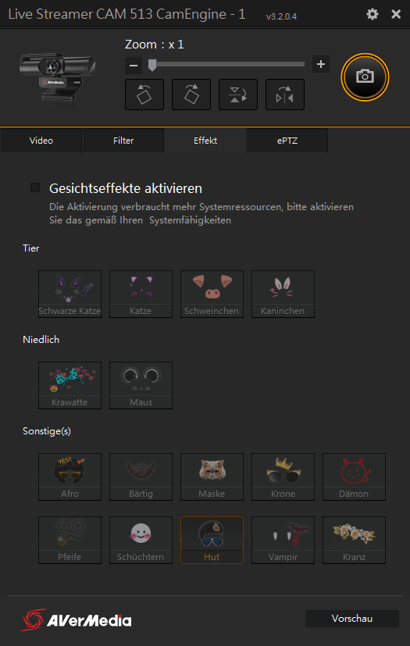Click the Vorschau button
The height and width of the screenshot is (646, 410).
point(352,619)
